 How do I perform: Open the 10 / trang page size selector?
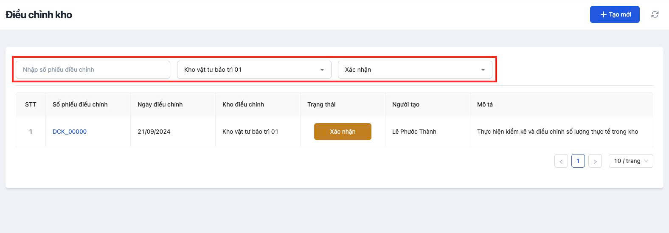tap(630, 161)
